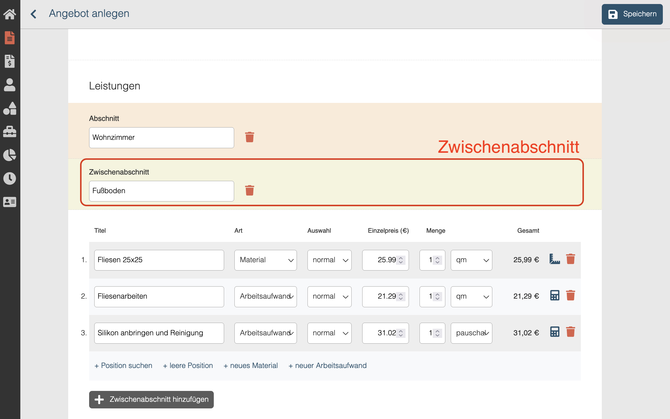This screenshot has width=670, height=419.
Task: Click the 25,99 € total value
Action: click(526, 260)
